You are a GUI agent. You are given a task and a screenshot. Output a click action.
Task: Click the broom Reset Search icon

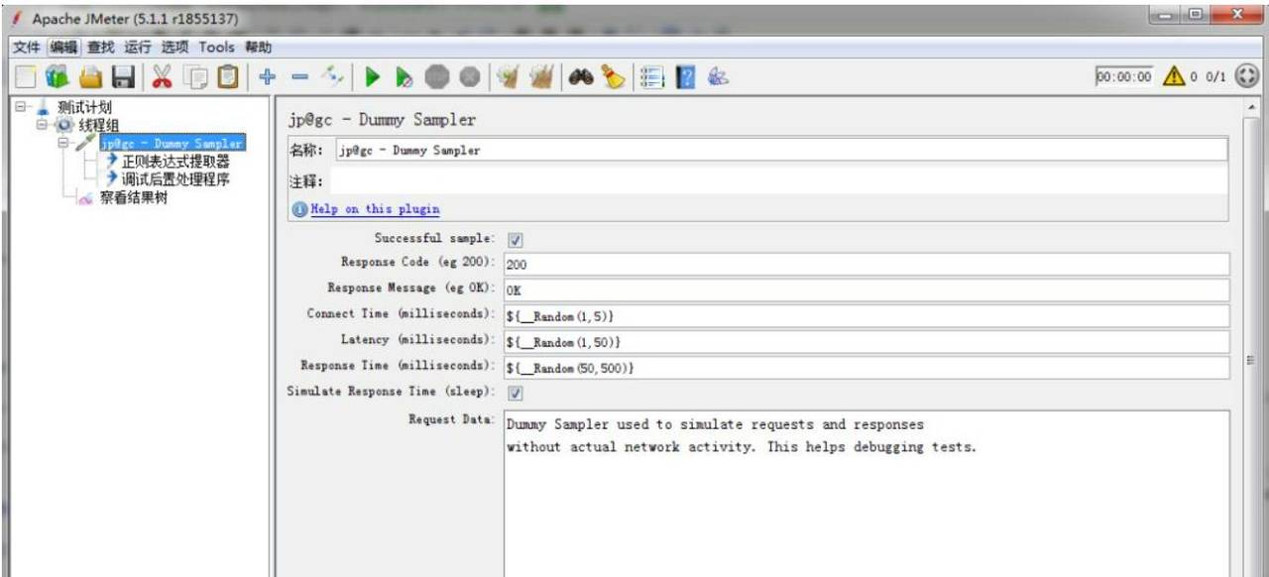[x=615, y=77]
